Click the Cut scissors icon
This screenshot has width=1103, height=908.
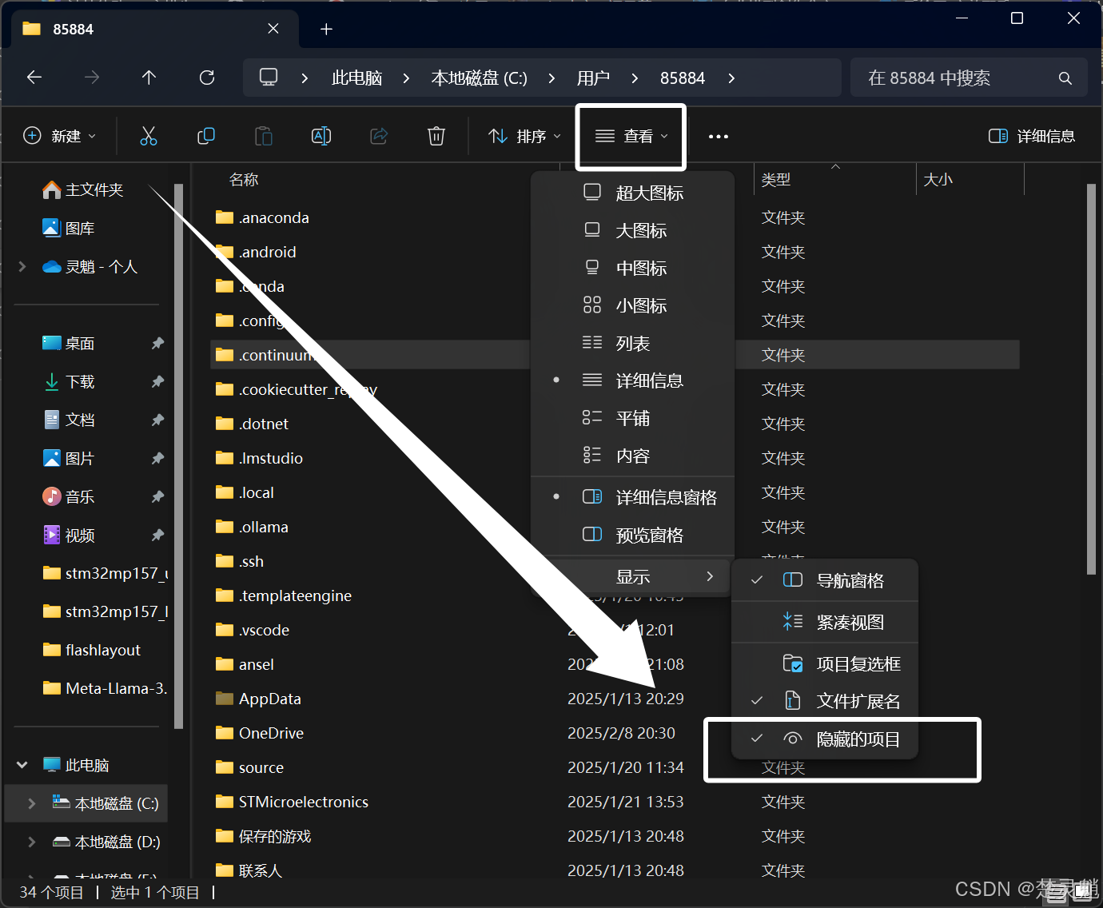(149, 136)
